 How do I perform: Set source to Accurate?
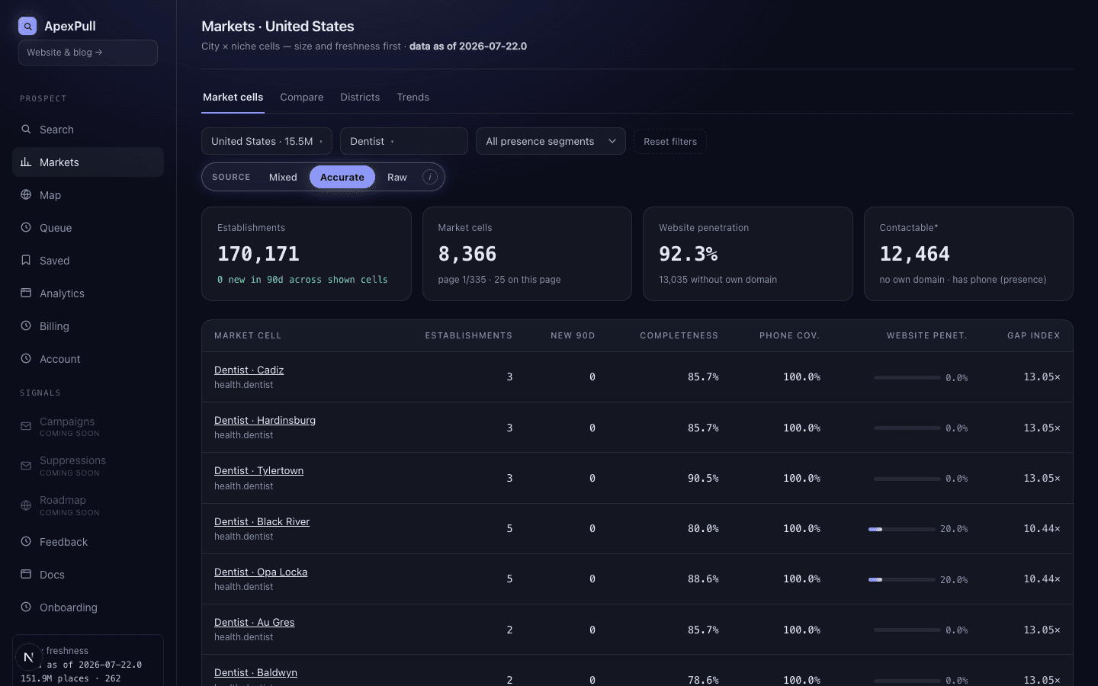pyautogui.click(x=342, y=177)
